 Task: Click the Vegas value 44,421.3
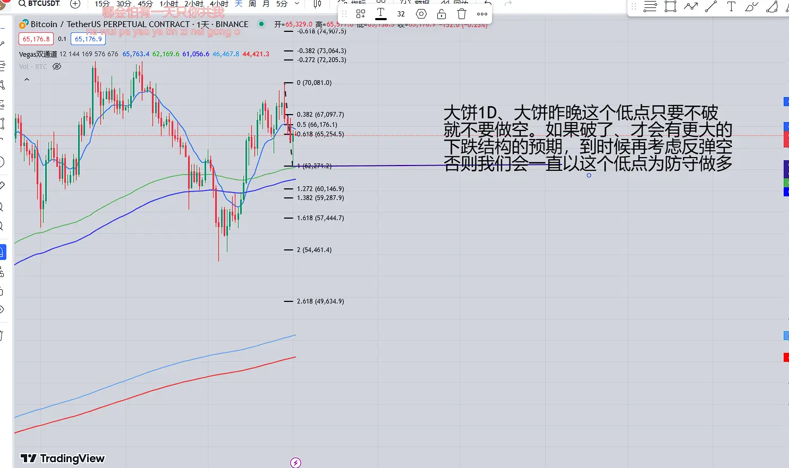click(x=256, y=54)
